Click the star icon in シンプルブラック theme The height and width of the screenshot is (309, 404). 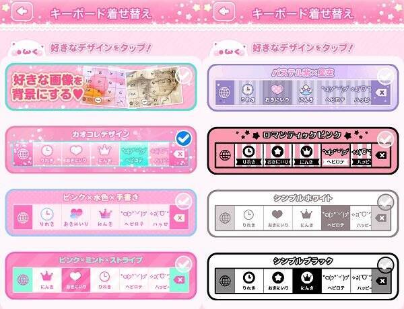pos(277,277)
